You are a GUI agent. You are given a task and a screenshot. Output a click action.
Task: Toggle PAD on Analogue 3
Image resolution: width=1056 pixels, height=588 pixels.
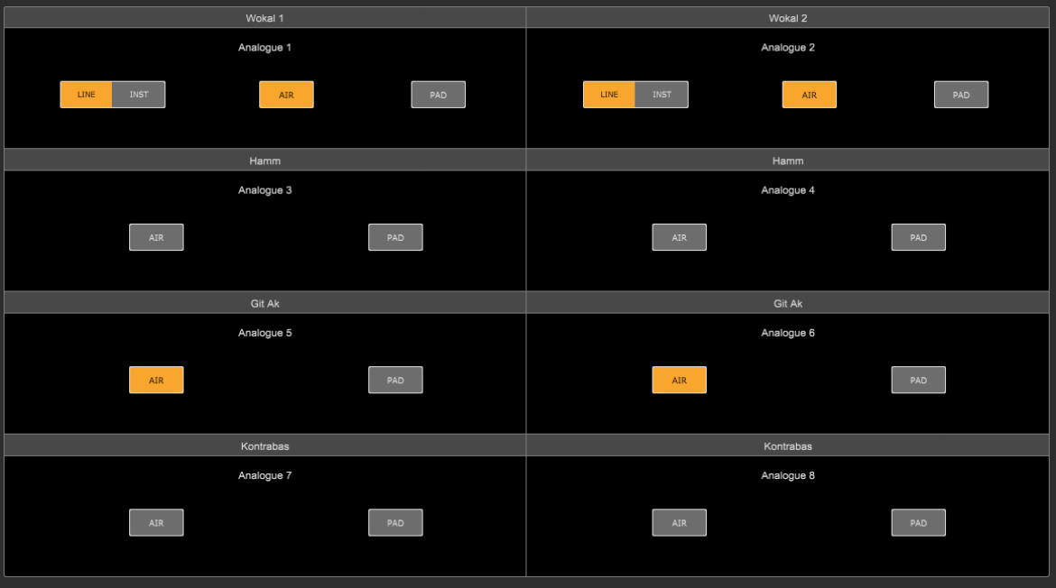click(395, 237)
